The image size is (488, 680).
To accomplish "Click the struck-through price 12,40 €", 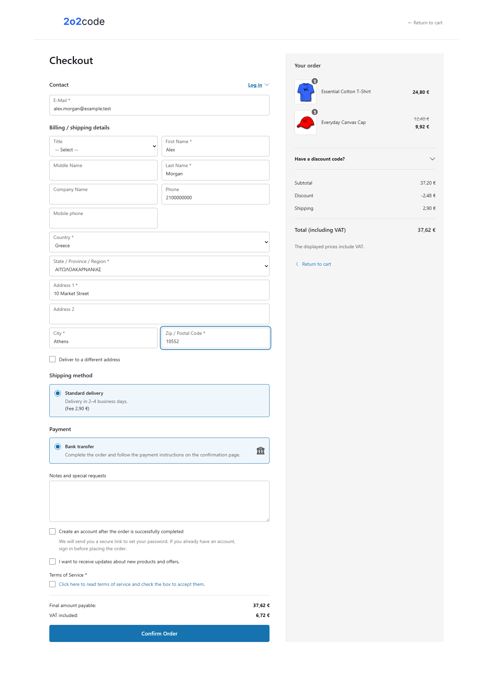I will tap(421, 119).
